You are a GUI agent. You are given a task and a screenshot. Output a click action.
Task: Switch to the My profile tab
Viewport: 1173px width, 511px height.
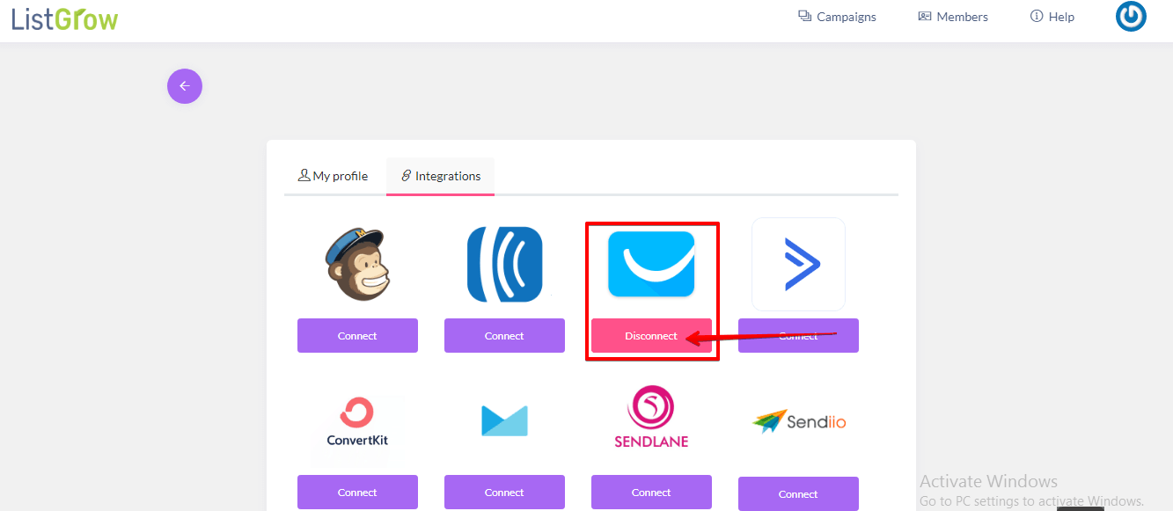pyautogui.click(x=334, y=176)
